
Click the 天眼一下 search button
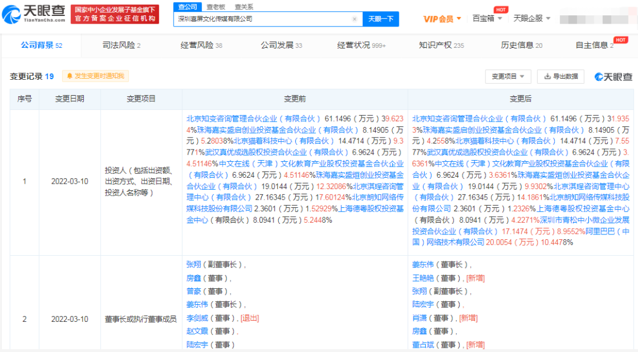coord(380,19)
